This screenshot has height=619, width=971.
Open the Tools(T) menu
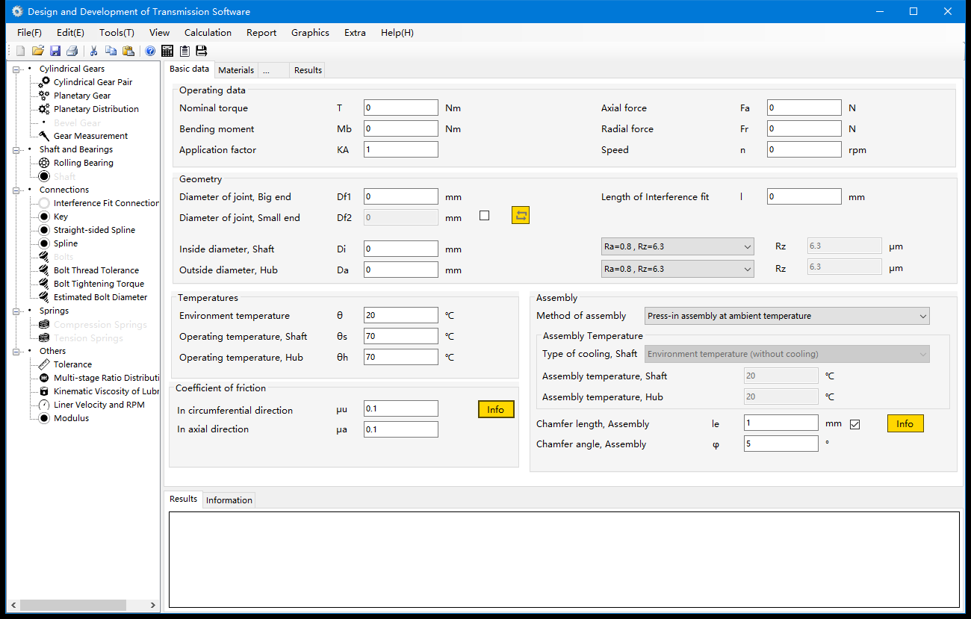point(117,33)
